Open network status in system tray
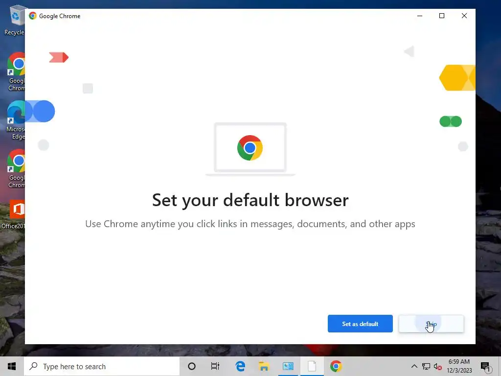The image size is (501, 376). (x=426, y=366)
